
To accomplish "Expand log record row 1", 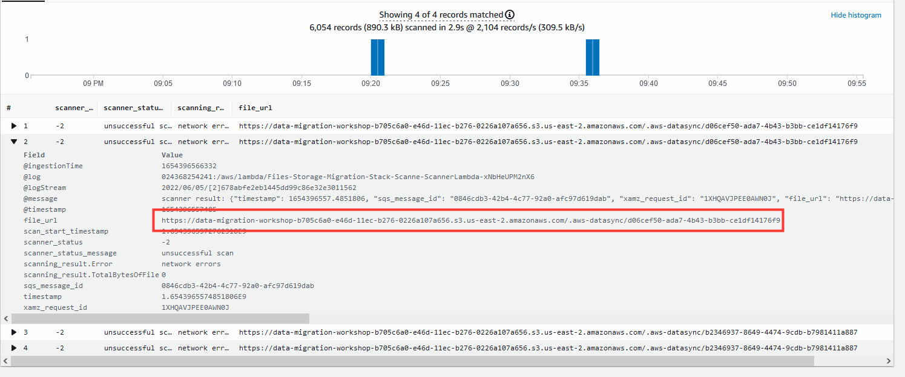I will point(14,126).
